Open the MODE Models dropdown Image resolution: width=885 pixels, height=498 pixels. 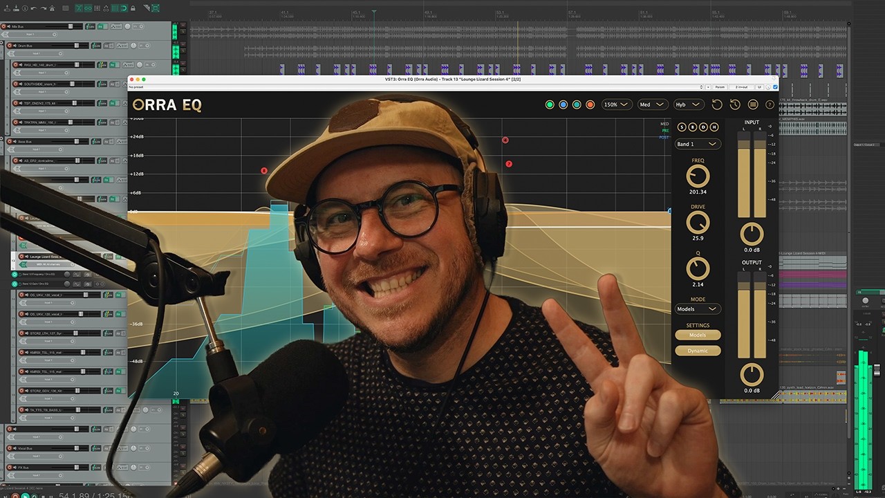[x=698, y=308]
